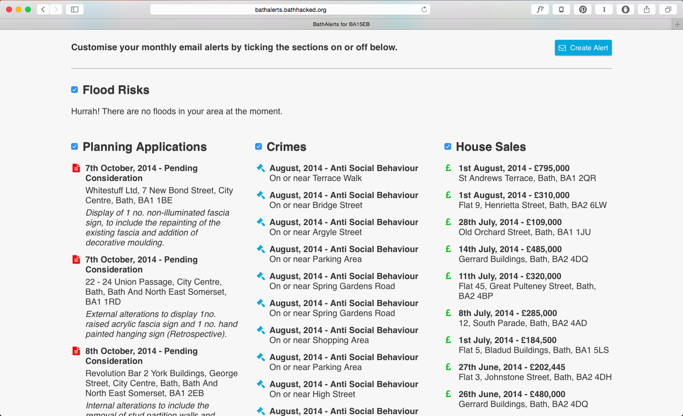Viewport: 683px width, 416px height.
Task: Click the document icon for Revolution Bar application
Action: pyautogui.click(x=76, y=351)
